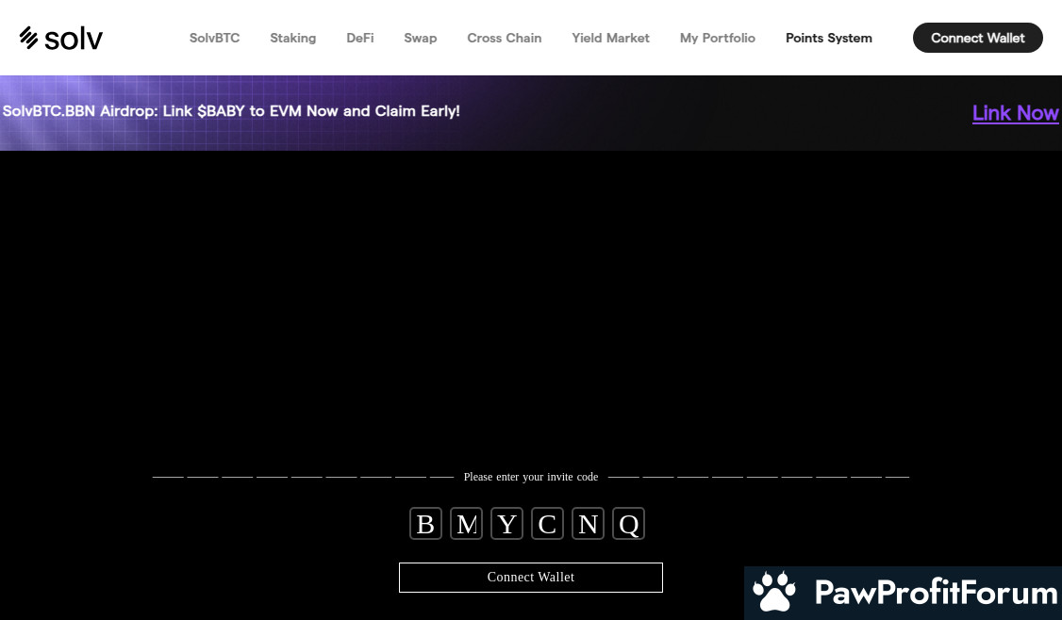Focus the invite code box containing N
This screenshot has width=1062, height=620.
point(588,524)
